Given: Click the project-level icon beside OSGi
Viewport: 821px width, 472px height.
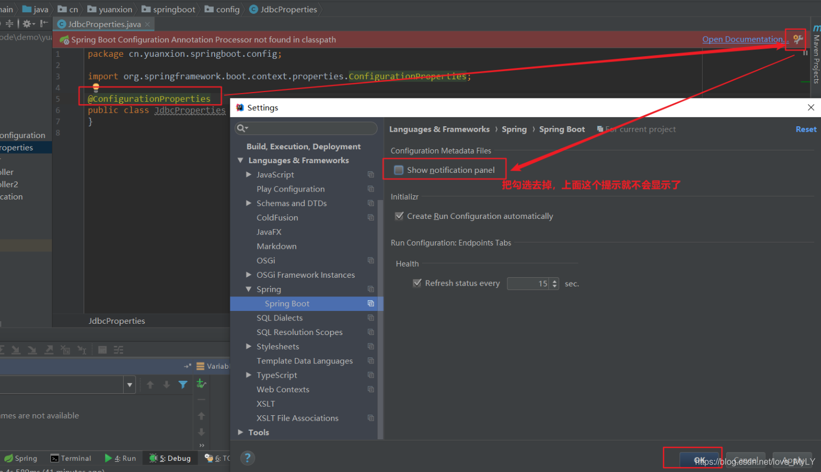Looking at the screenshot, I should coord(371,261).
